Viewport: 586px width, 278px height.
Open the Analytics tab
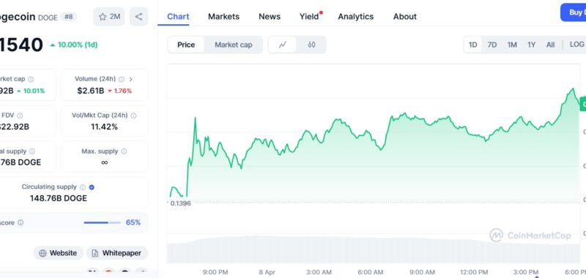(356, 16)
